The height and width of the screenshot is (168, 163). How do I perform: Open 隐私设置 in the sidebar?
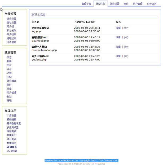click(11, 23)
